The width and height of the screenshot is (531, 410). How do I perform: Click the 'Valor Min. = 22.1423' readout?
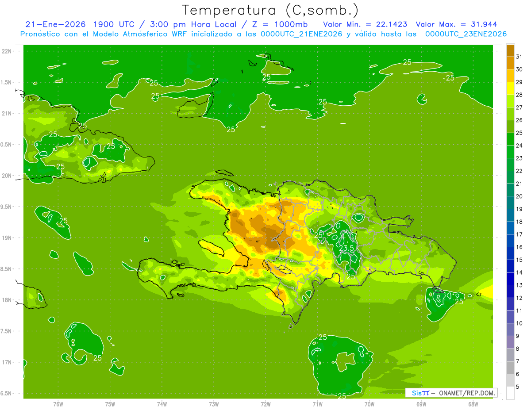(x=365, y=24)
